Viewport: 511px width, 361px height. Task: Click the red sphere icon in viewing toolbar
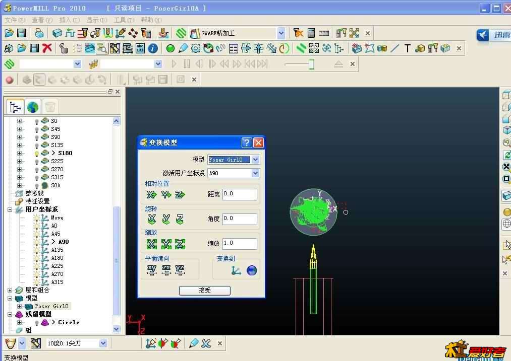[x=10, y=80]
